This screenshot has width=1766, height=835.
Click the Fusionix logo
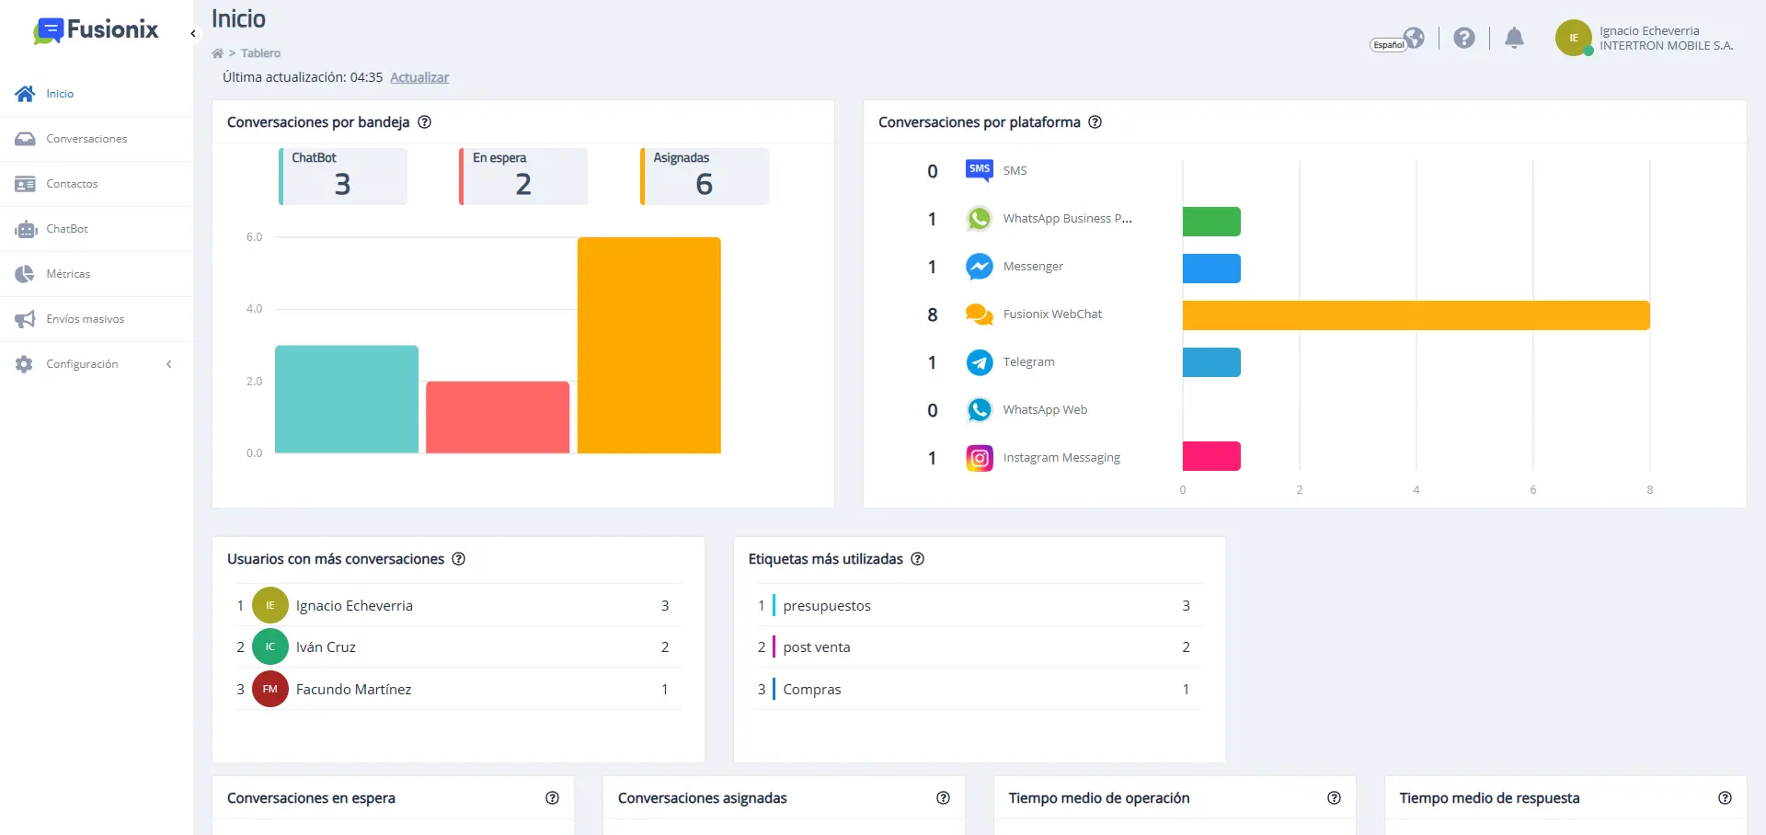pyautogui.click(x=96, y=30)
